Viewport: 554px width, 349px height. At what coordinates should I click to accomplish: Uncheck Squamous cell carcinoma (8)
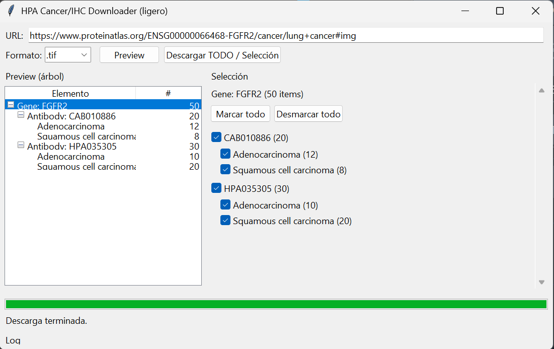(225, 170)
